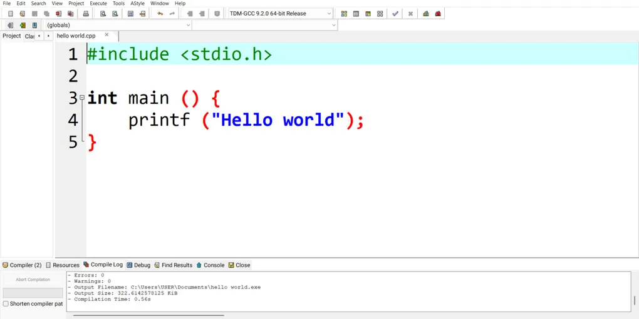Click the Compilation Time: 0.56s log line
The image size is (639, 319).
(x=109, y=299)
